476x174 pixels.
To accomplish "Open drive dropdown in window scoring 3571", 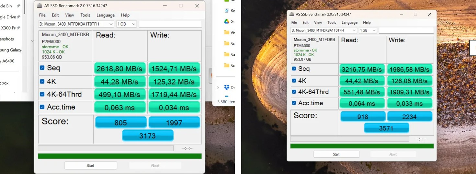I will point(324,30).
